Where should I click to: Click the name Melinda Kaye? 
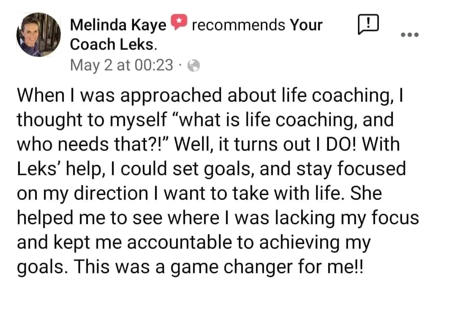[118, 25]
